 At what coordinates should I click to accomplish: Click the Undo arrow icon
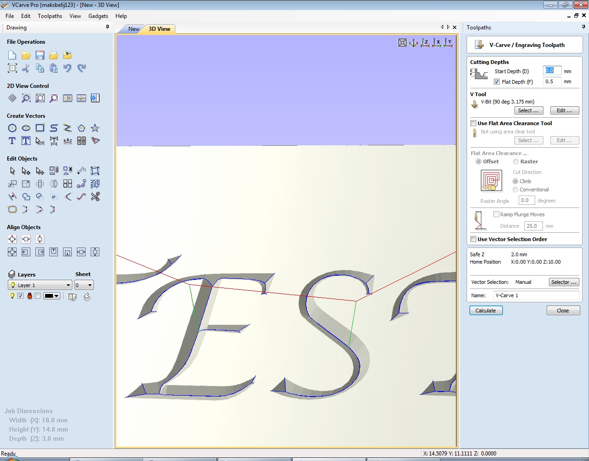point(68,68)
